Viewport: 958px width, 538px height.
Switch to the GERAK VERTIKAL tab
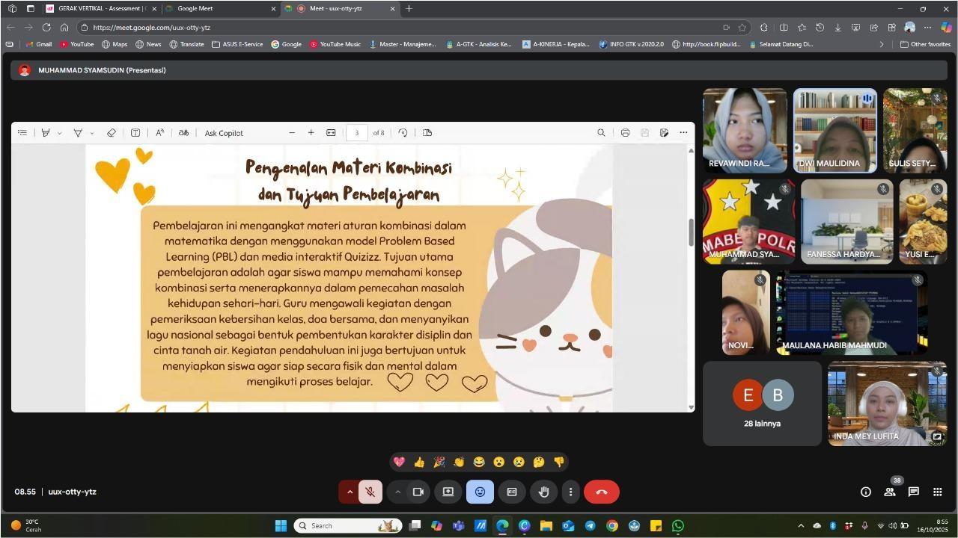click(x=97, y=9)
